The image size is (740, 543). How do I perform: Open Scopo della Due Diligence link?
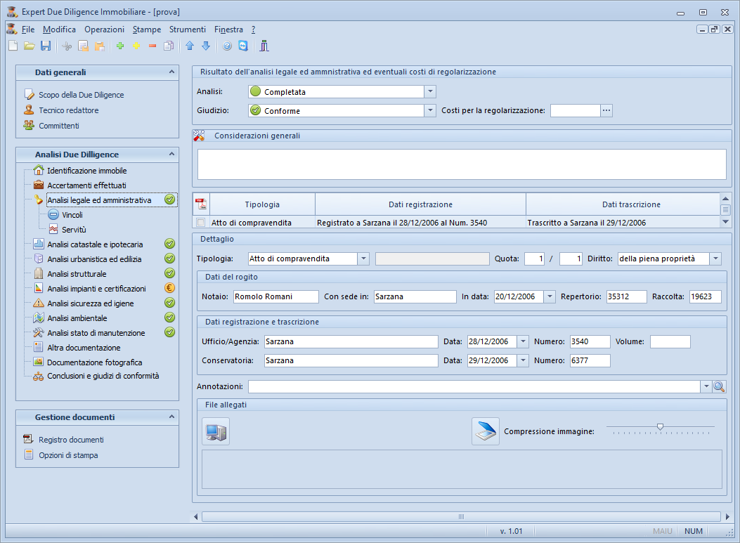[81, 95]
